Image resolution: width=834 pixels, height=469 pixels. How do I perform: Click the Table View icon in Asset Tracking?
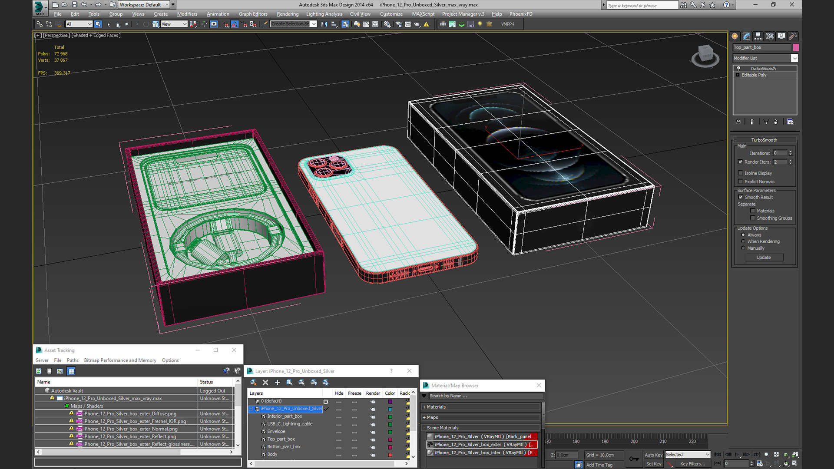pos(71,371)
